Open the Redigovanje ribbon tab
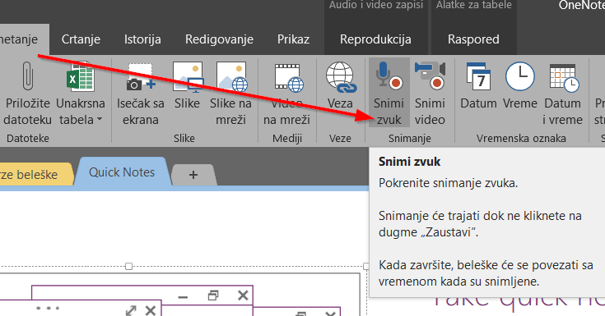The width and height of the screenshot is (605, 316). coord(219,39)
